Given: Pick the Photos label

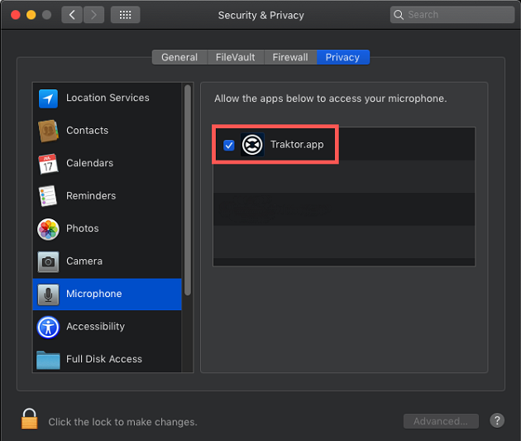Looking at the screenshot, I should 83,228.
